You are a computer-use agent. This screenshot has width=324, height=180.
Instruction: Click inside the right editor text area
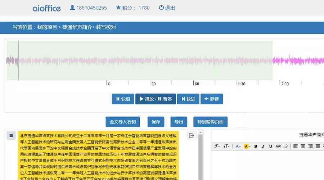click(x=267, y=165)
